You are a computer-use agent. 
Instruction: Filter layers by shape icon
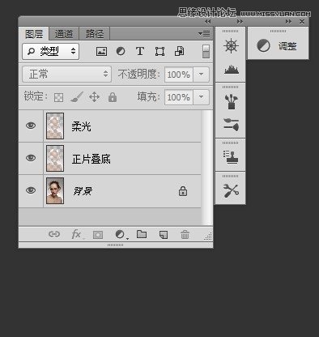159,51
